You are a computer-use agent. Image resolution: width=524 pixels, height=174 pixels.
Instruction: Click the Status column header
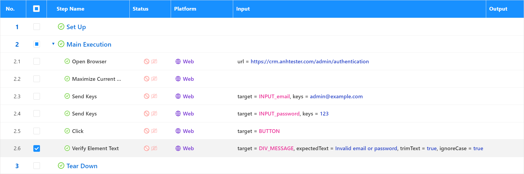coord(141,9)
